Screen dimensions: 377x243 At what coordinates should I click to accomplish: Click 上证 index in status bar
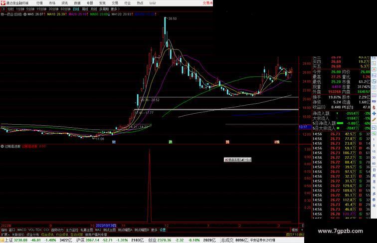coord(9,240)
